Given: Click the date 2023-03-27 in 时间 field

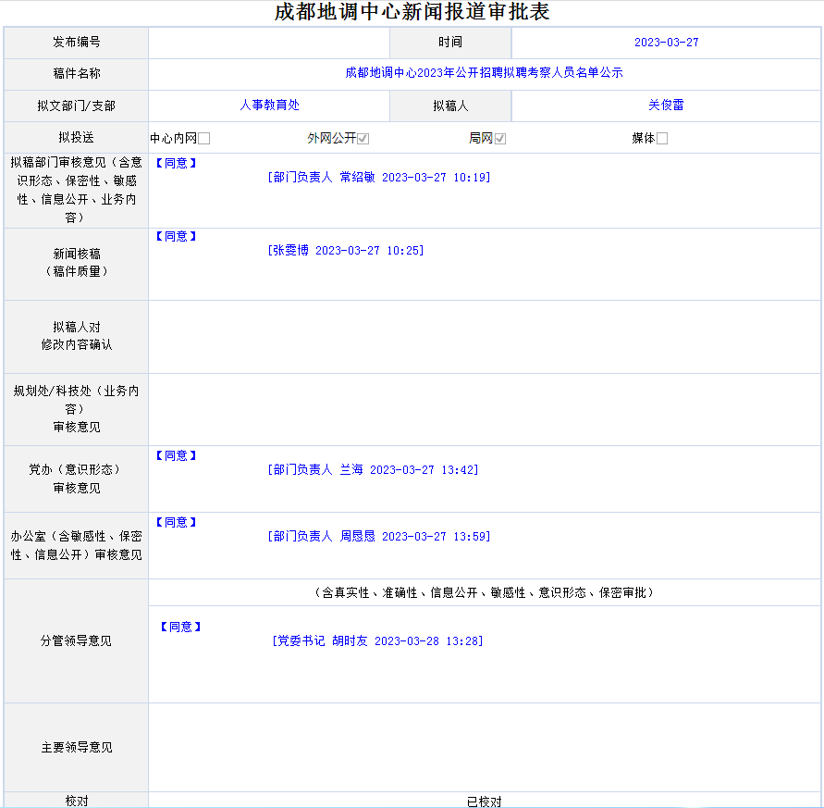Looking at the screenshot, I should tap(666, 43).
